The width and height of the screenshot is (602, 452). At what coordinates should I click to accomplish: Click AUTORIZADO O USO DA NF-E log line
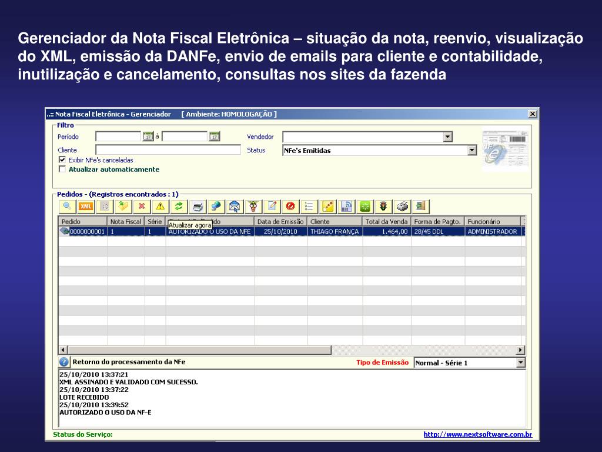[x=105, y=413]
